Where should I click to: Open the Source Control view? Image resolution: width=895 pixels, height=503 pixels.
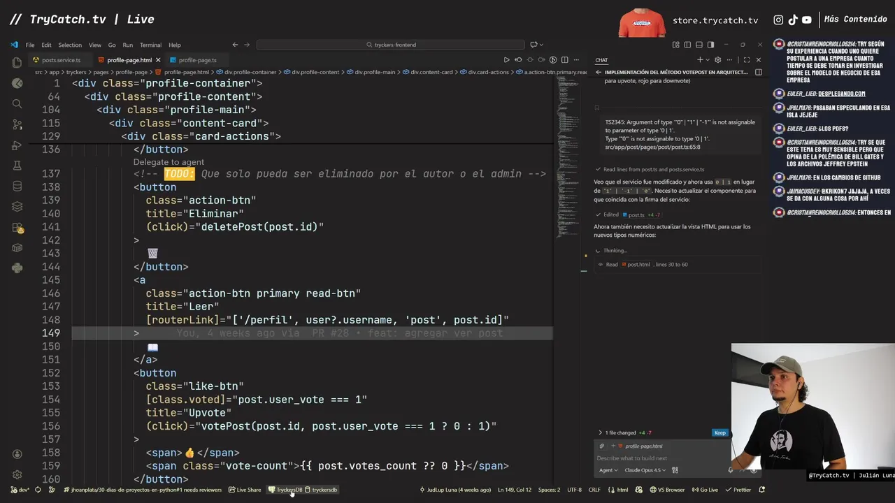tap(17, 124)
